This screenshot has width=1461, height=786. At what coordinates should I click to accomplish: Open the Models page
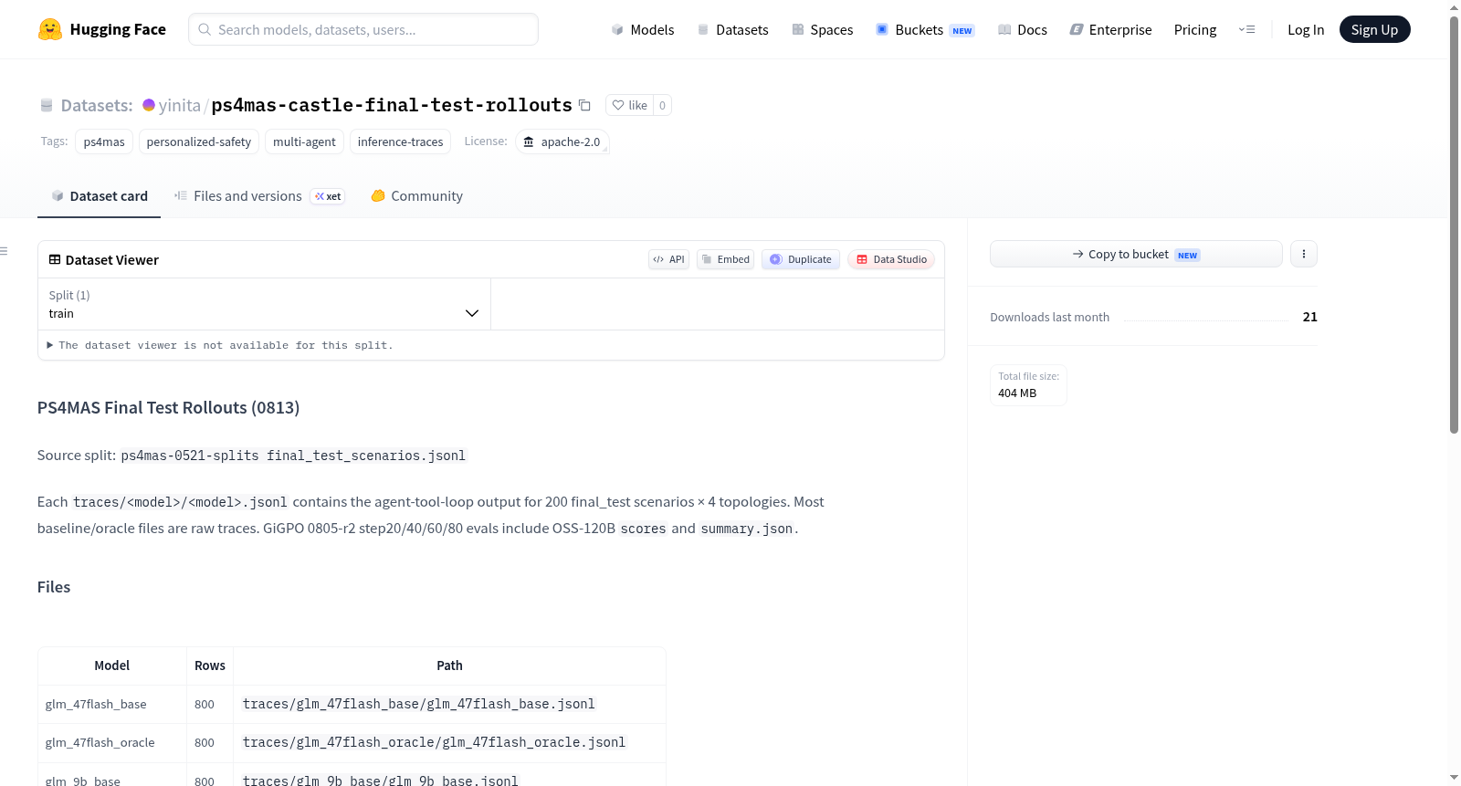(x=643, y=29)
